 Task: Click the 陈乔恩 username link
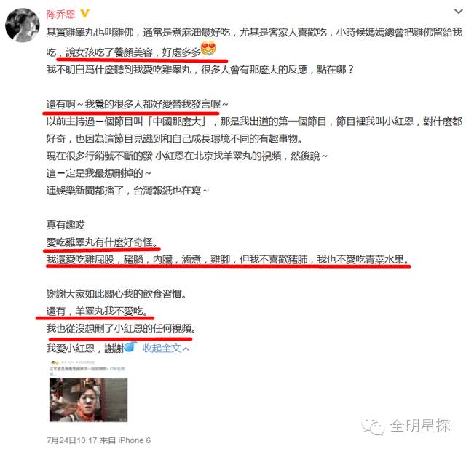tap(60, 15)
